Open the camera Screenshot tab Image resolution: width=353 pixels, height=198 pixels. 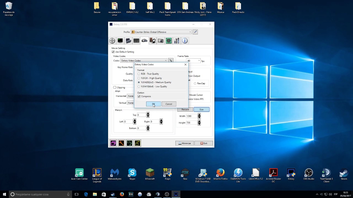(161, 41)
